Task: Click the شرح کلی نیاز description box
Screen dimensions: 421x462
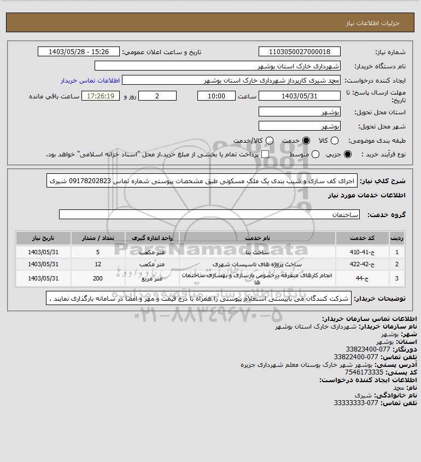Action: pos(202,180)
